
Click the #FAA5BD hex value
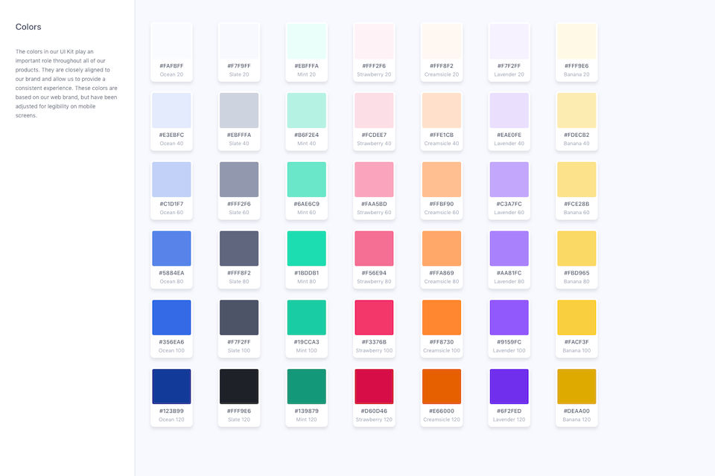point(374,204)
